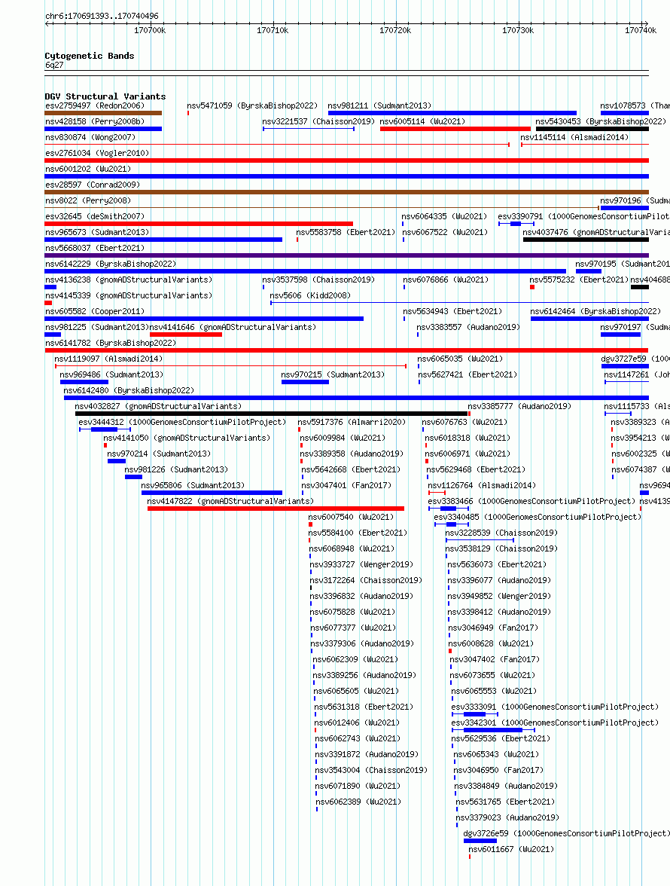Select nsv3385777 (Audano2019) label

point(519,406)
